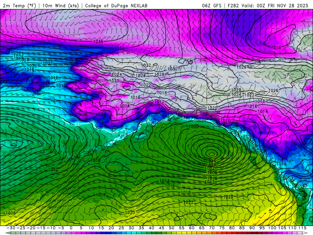The image size is (313, 235).
Task: Select the 1004 isobar label
Action: (x=173, y=114)
